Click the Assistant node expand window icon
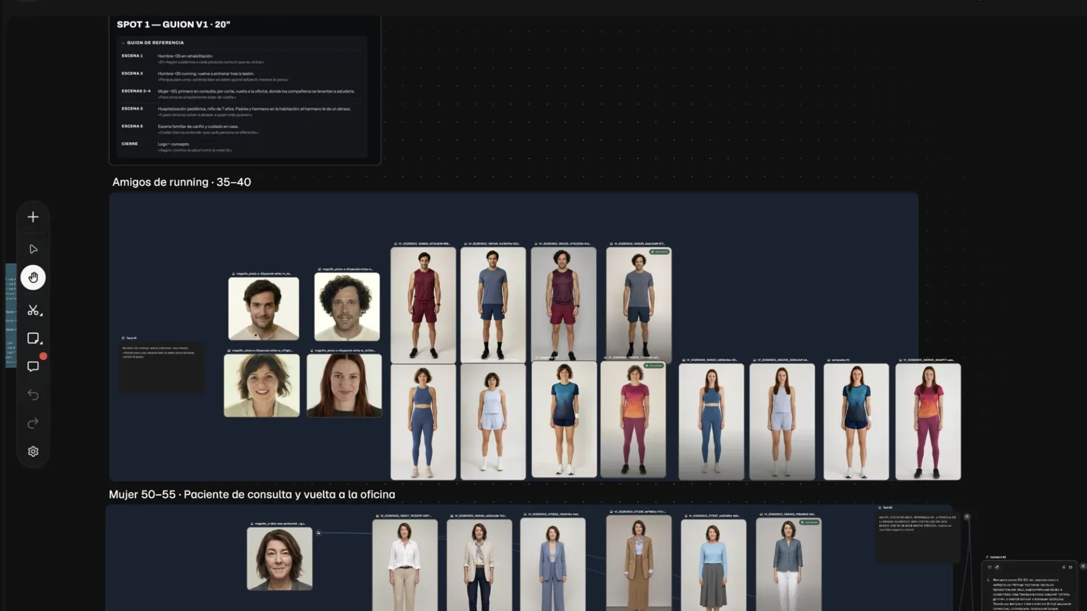Screen dimensions: 1087x611 point(1071,567)
